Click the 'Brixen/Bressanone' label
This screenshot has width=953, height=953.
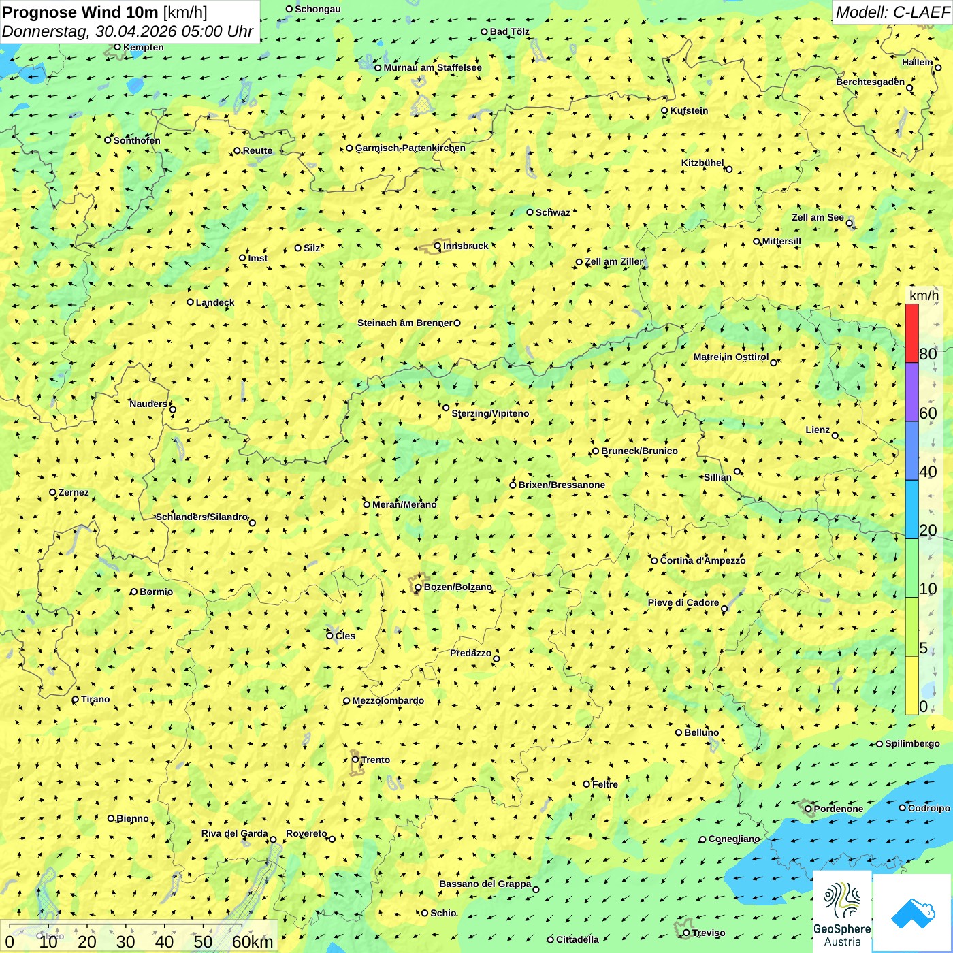coord(562,485)
